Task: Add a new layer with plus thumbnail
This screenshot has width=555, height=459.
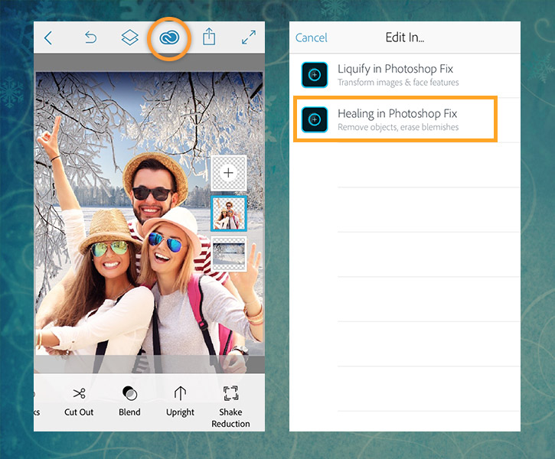Action: 229,173
